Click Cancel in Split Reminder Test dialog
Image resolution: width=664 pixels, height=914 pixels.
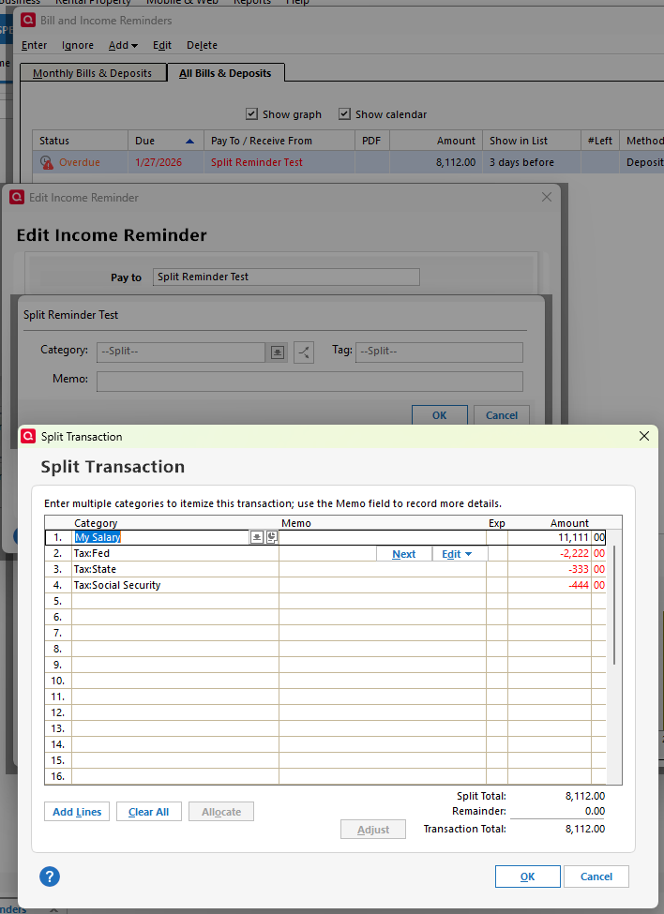click(502, 415)
